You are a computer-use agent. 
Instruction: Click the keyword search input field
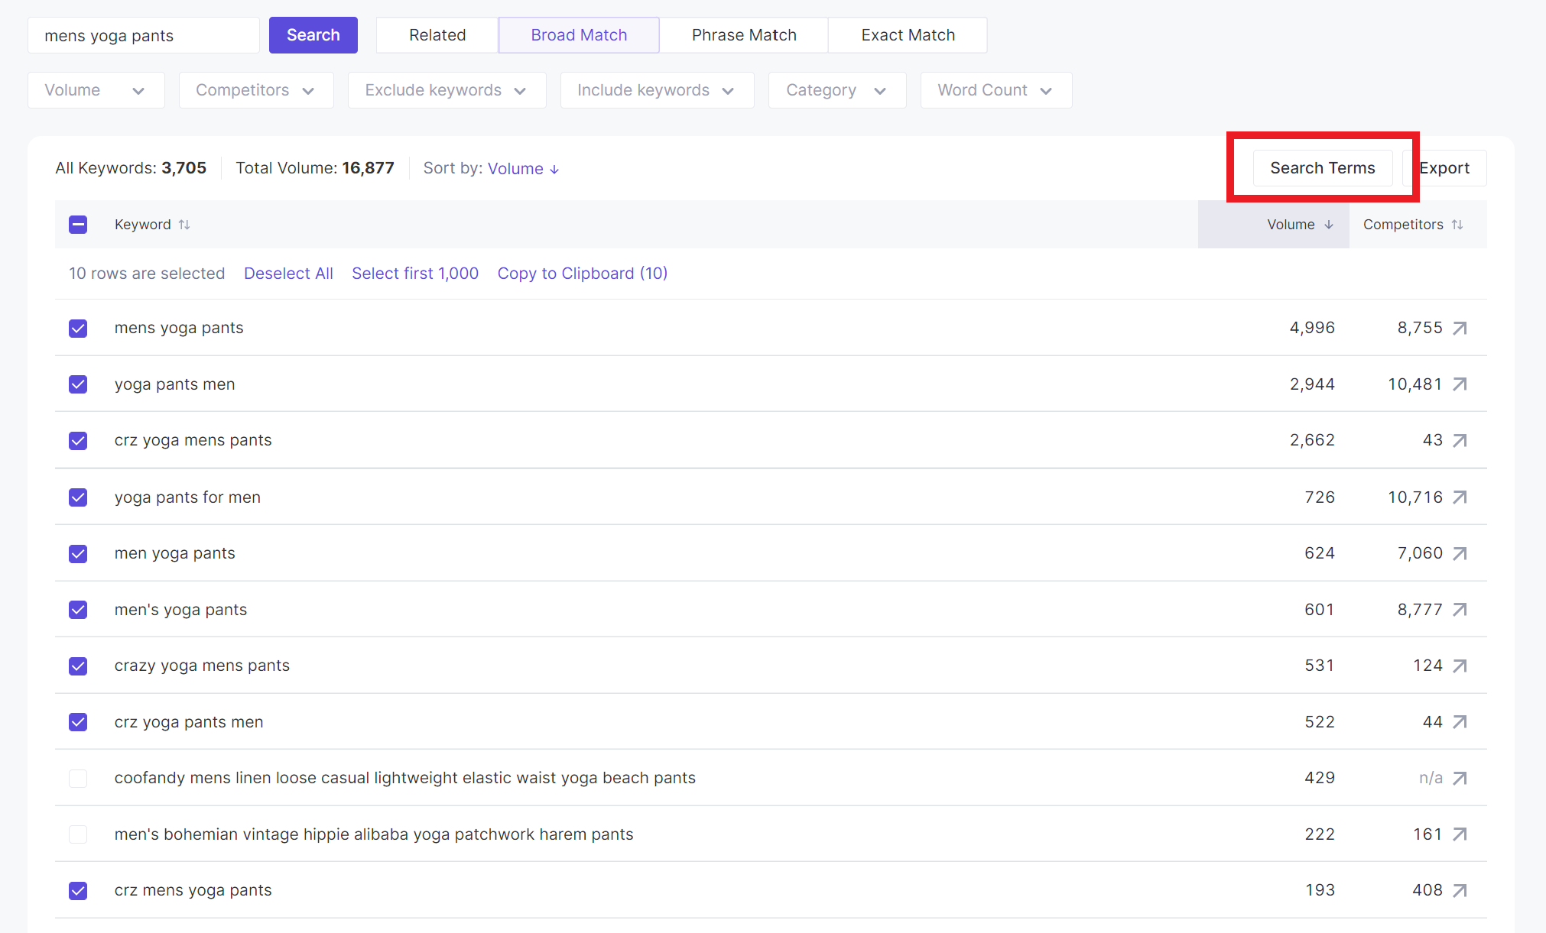(x=144, y=36)
